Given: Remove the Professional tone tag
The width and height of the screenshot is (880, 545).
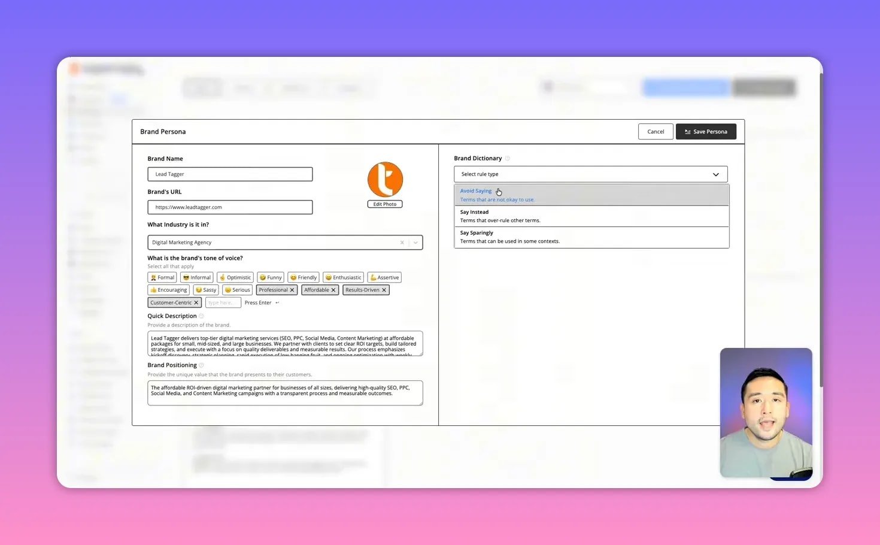Looking at the screenshot, I should [x=292, y=290].
